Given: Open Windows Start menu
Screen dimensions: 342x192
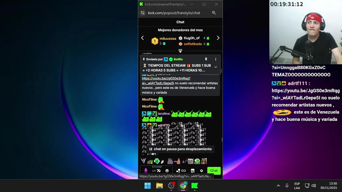Looking at the screenshot, I should (x=147, y=186).
